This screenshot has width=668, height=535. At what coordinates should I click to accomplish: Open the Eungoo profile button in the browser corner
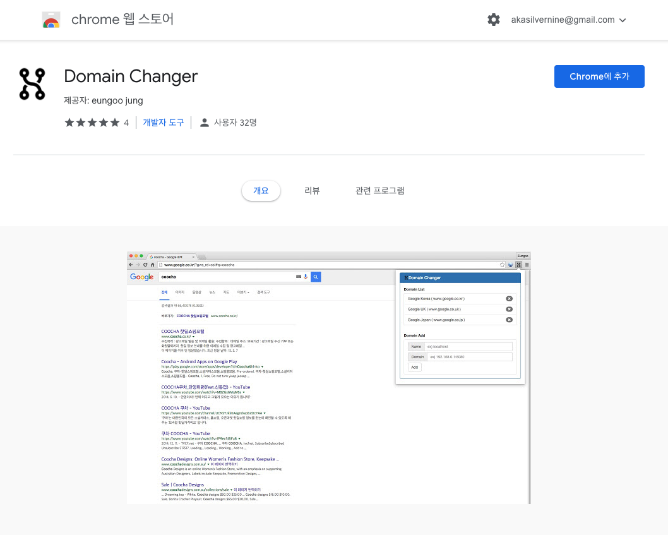(x=522, y=256)
